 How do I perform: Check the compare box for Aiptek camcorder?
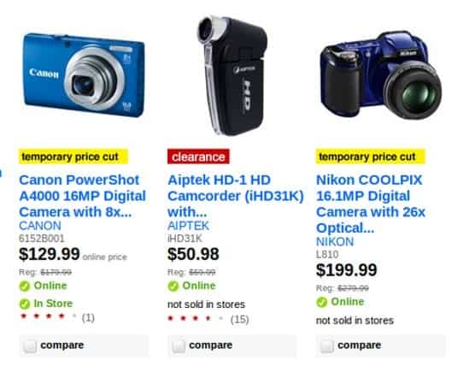[x=179, y=346]
